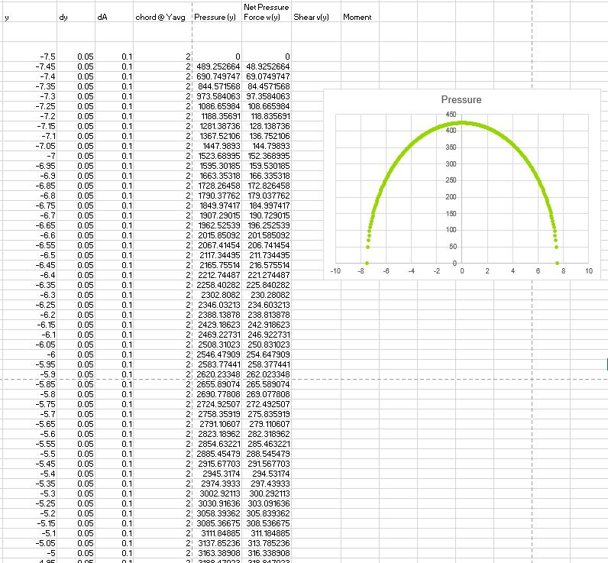Viewport: 608px width, 563px height.
Task: Select y cell -5.75
Action: tap(30, 404)
